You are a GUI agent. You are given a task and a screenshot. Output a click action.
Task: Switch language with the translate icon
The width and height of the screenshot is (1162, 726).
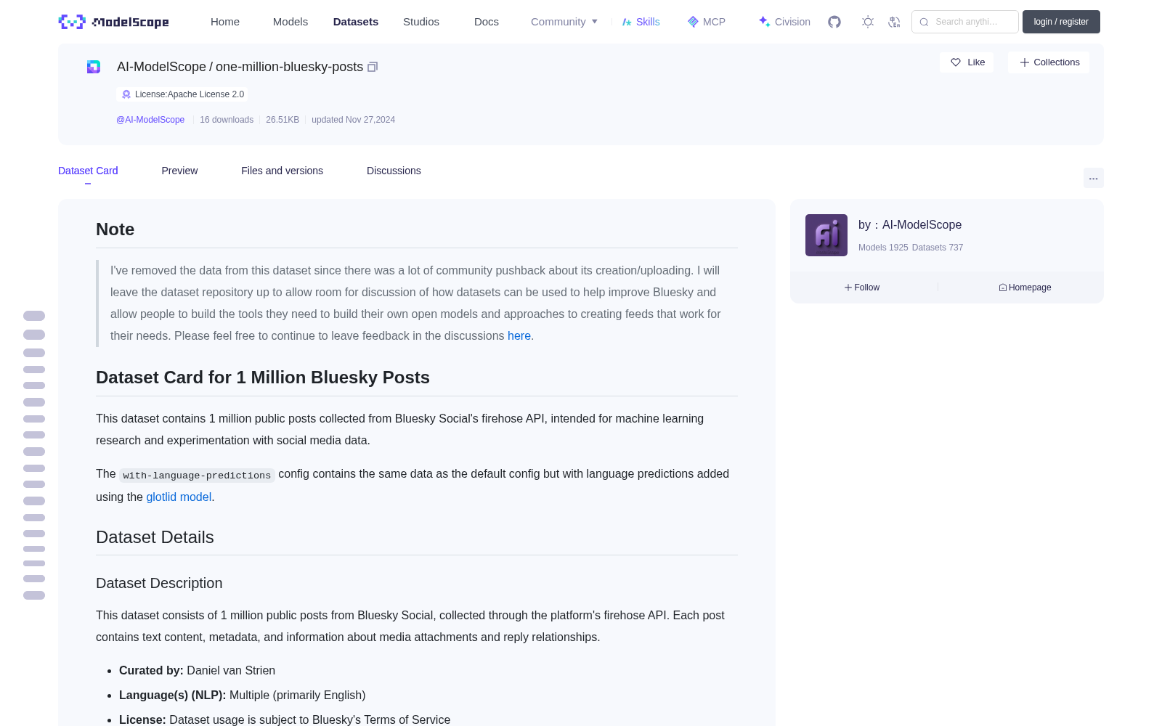[895, 22]
